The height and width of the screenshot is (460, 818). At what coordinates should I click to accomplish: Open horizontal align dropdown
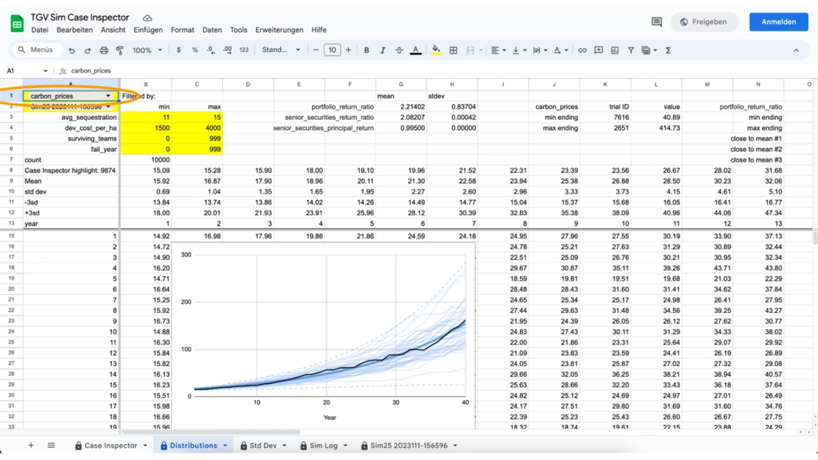498,50
